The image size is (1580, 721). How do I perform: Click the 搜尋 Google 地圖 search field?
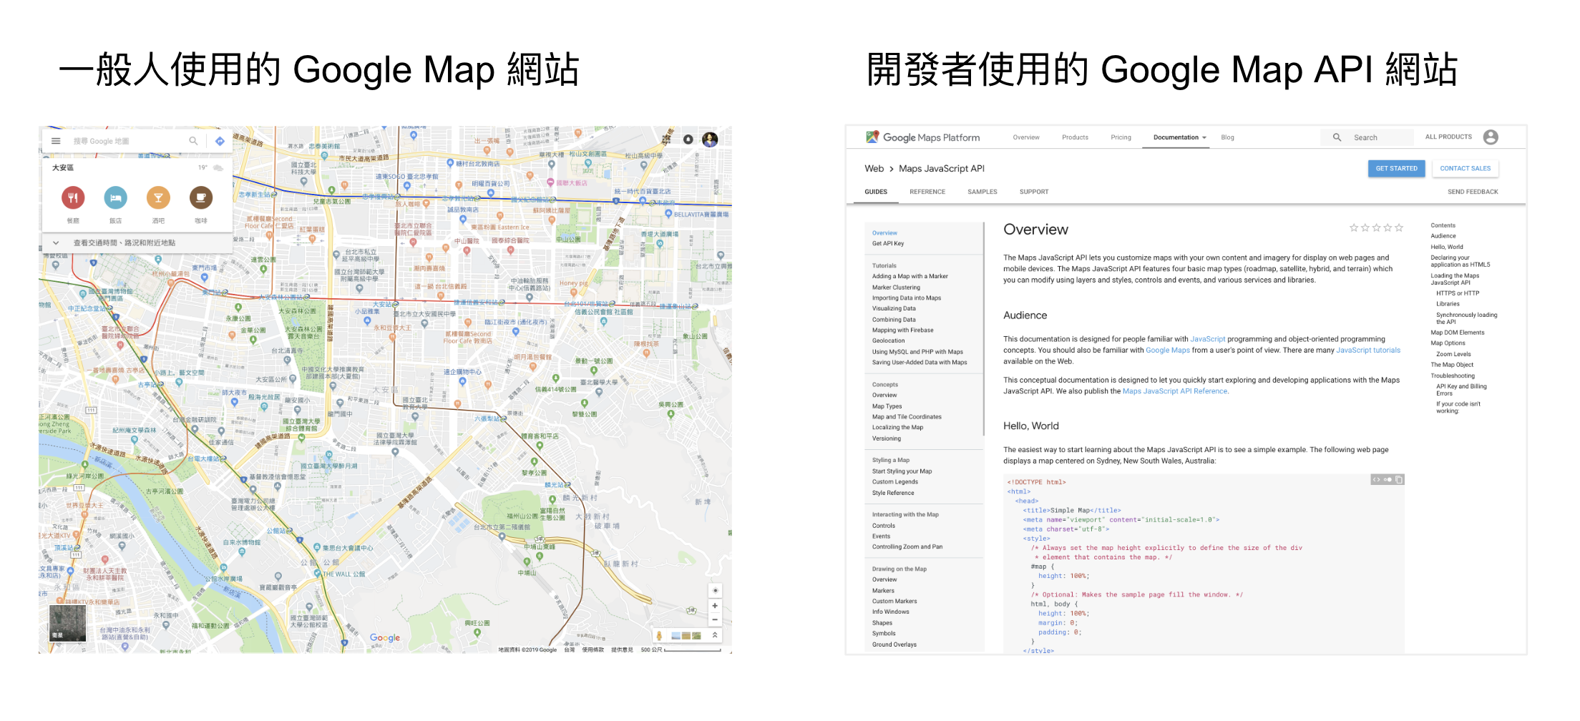129,141
